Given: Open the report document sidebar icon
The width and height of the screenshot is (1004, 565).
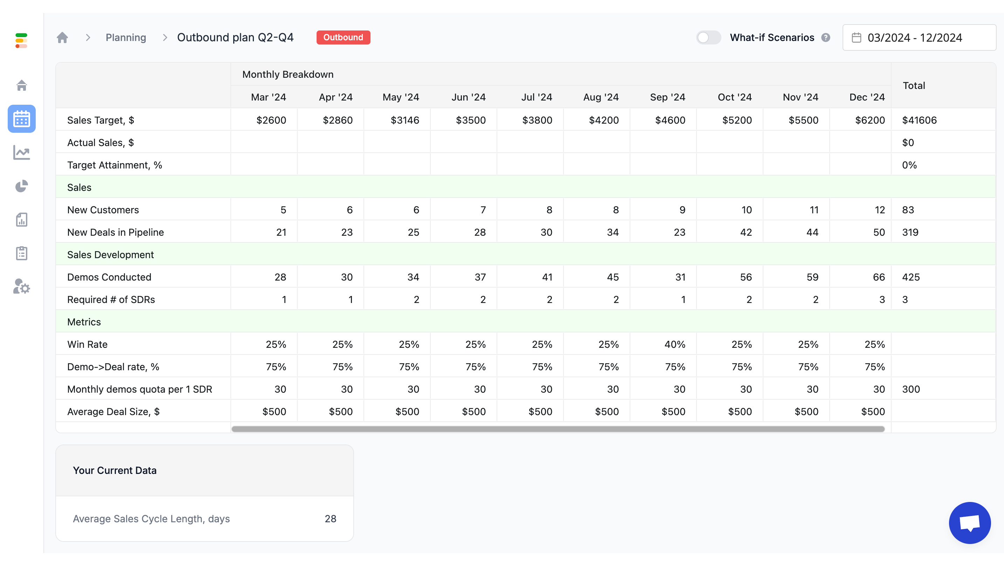Looking at the screenshot, I should [x=21, y=220].
